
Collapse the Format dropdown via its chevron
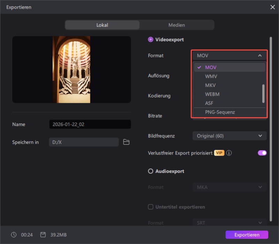[260, 55]
